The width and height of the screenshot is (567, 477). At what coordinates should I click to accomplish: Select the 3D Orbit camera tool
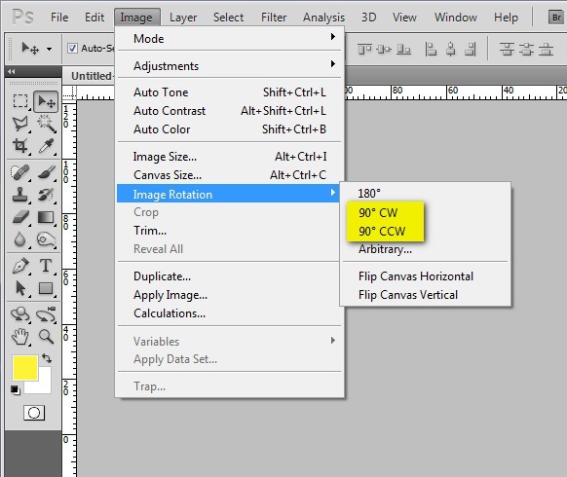tap(46, 314)
